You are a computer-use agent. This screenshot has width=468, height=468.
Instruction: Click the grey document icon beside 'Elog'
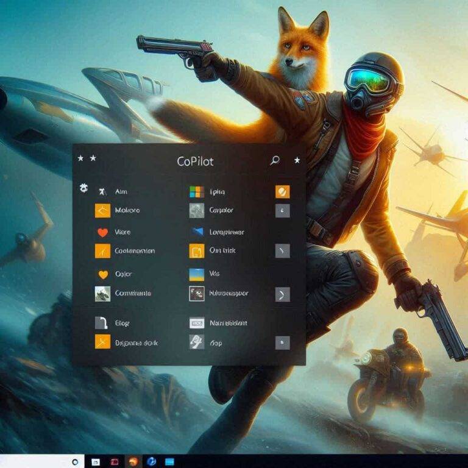pyautogui.click(x=102, y=323)
